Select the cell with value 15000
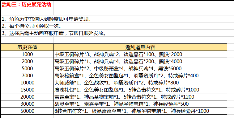234x118 pixels. tap(27, 90)
